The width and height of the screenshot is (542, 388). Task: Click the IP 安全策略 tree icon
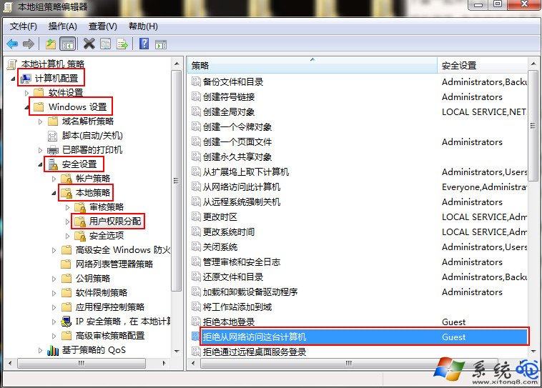[x=66, y=322]
